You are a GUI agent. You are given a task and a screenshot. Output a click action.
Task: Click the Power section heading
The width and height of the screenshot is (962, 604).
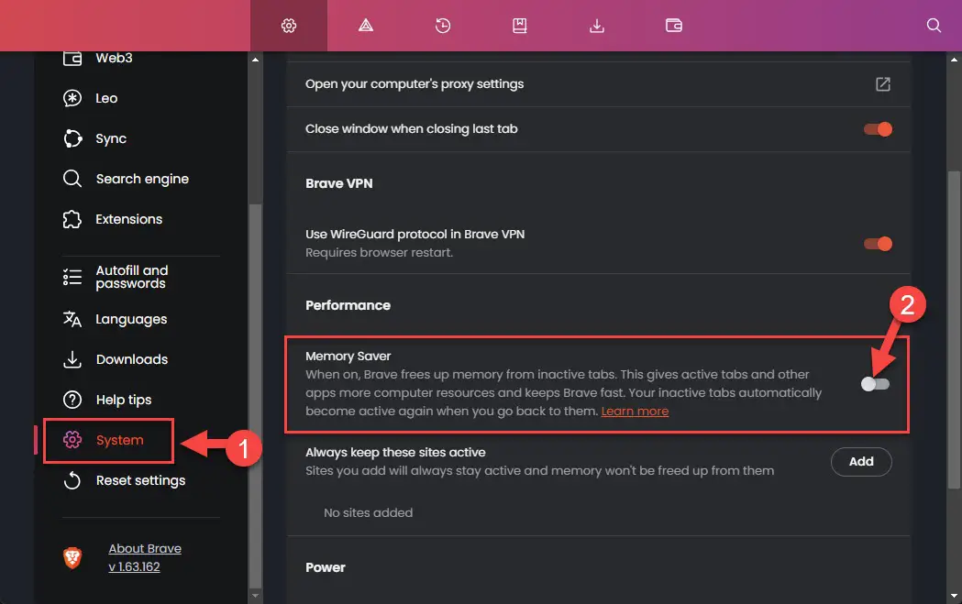(x=326, y=567)
